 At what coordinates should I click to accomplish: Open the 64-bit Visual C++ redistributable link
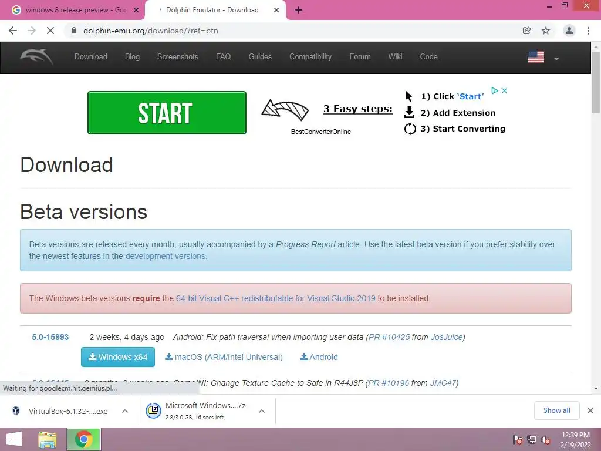(x=276, y=298)
